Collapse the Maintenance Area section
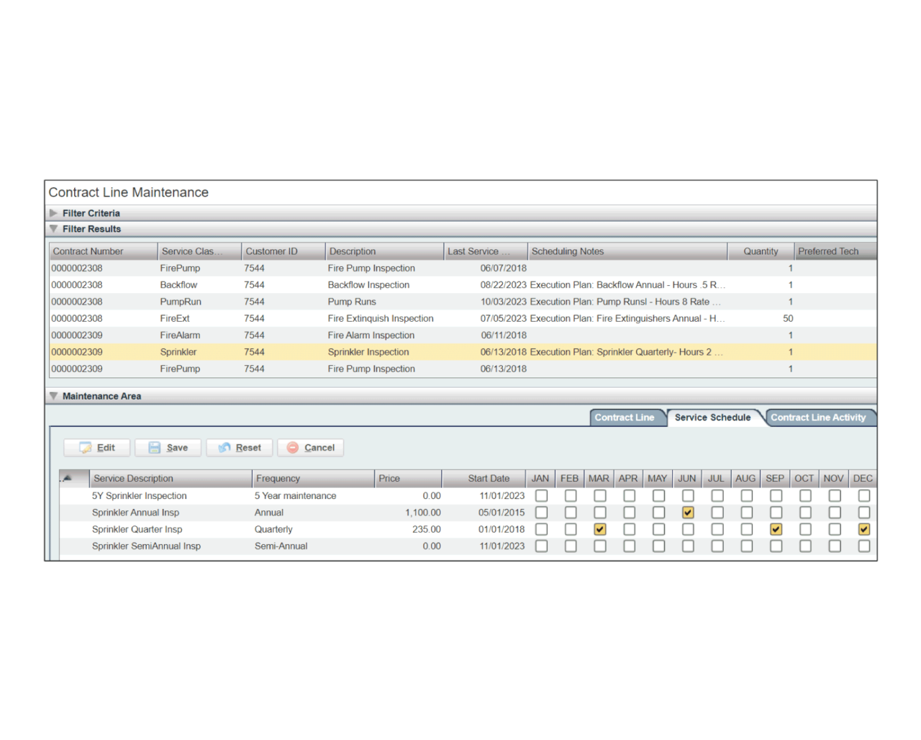The width and height of the screenshot is (921, 740). [x=54, y=396]
